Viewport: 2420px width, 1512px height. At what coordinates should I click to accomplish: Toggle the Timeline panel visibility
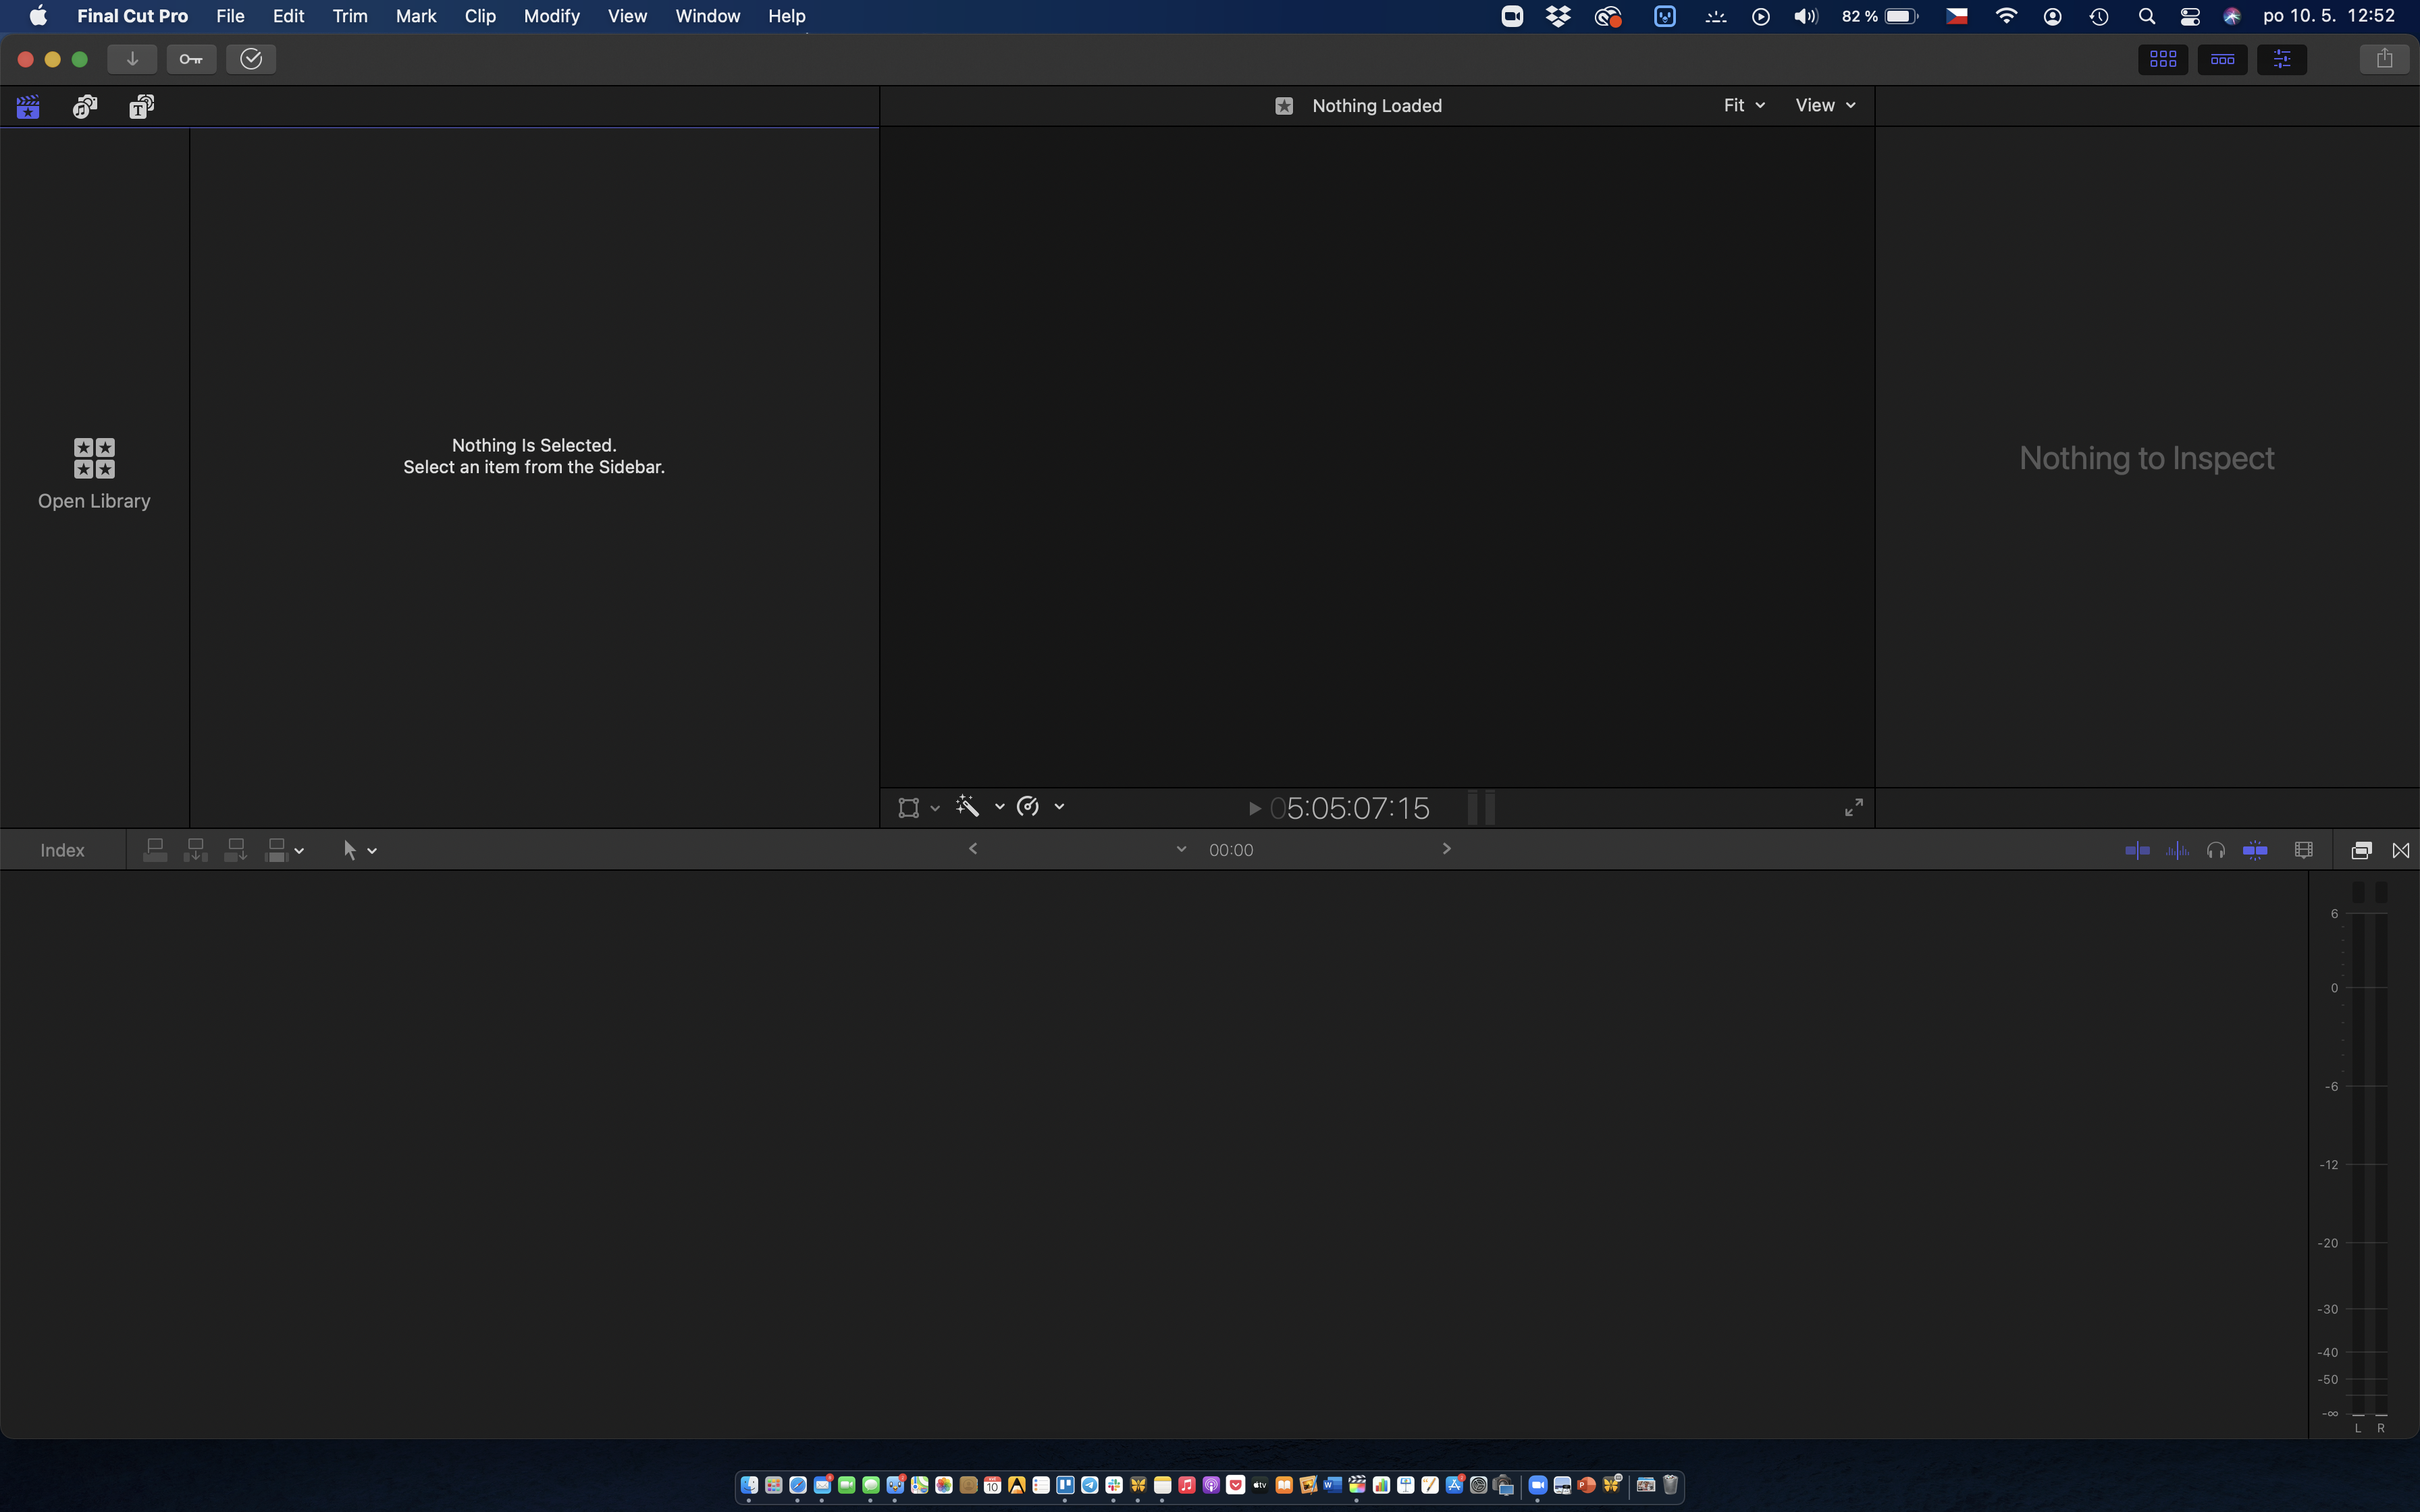2222,59
